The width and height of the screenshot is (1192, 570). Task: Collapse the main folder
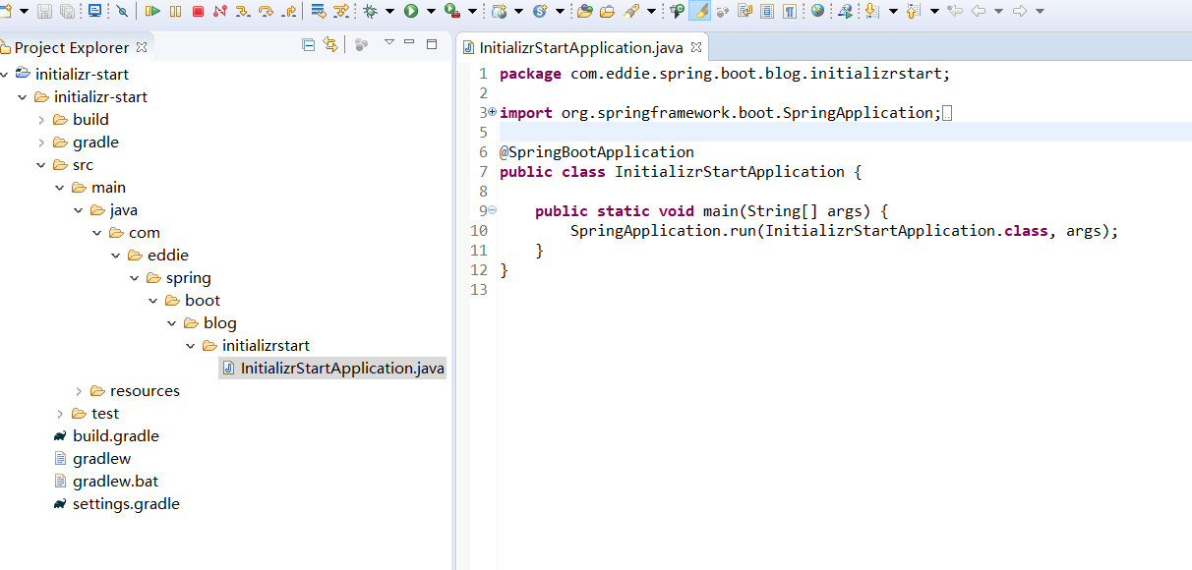coord(60,188)
